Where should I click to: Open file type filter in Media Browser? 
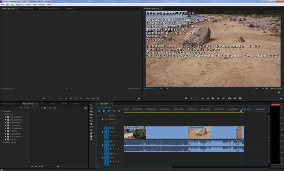point(45,108)
